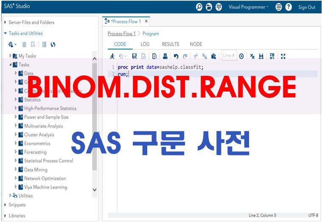The width and height of the screenshot is (322, 222).
Task: Switch to the CODE tab
Action: pos(120,44)
